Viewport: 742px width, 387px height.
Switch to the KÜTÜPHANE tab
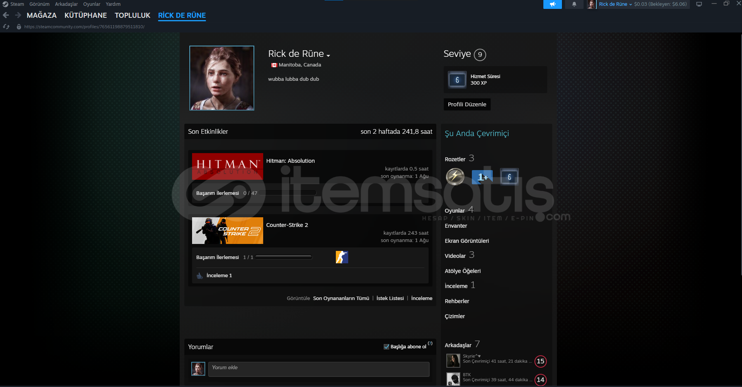(85, 15)
